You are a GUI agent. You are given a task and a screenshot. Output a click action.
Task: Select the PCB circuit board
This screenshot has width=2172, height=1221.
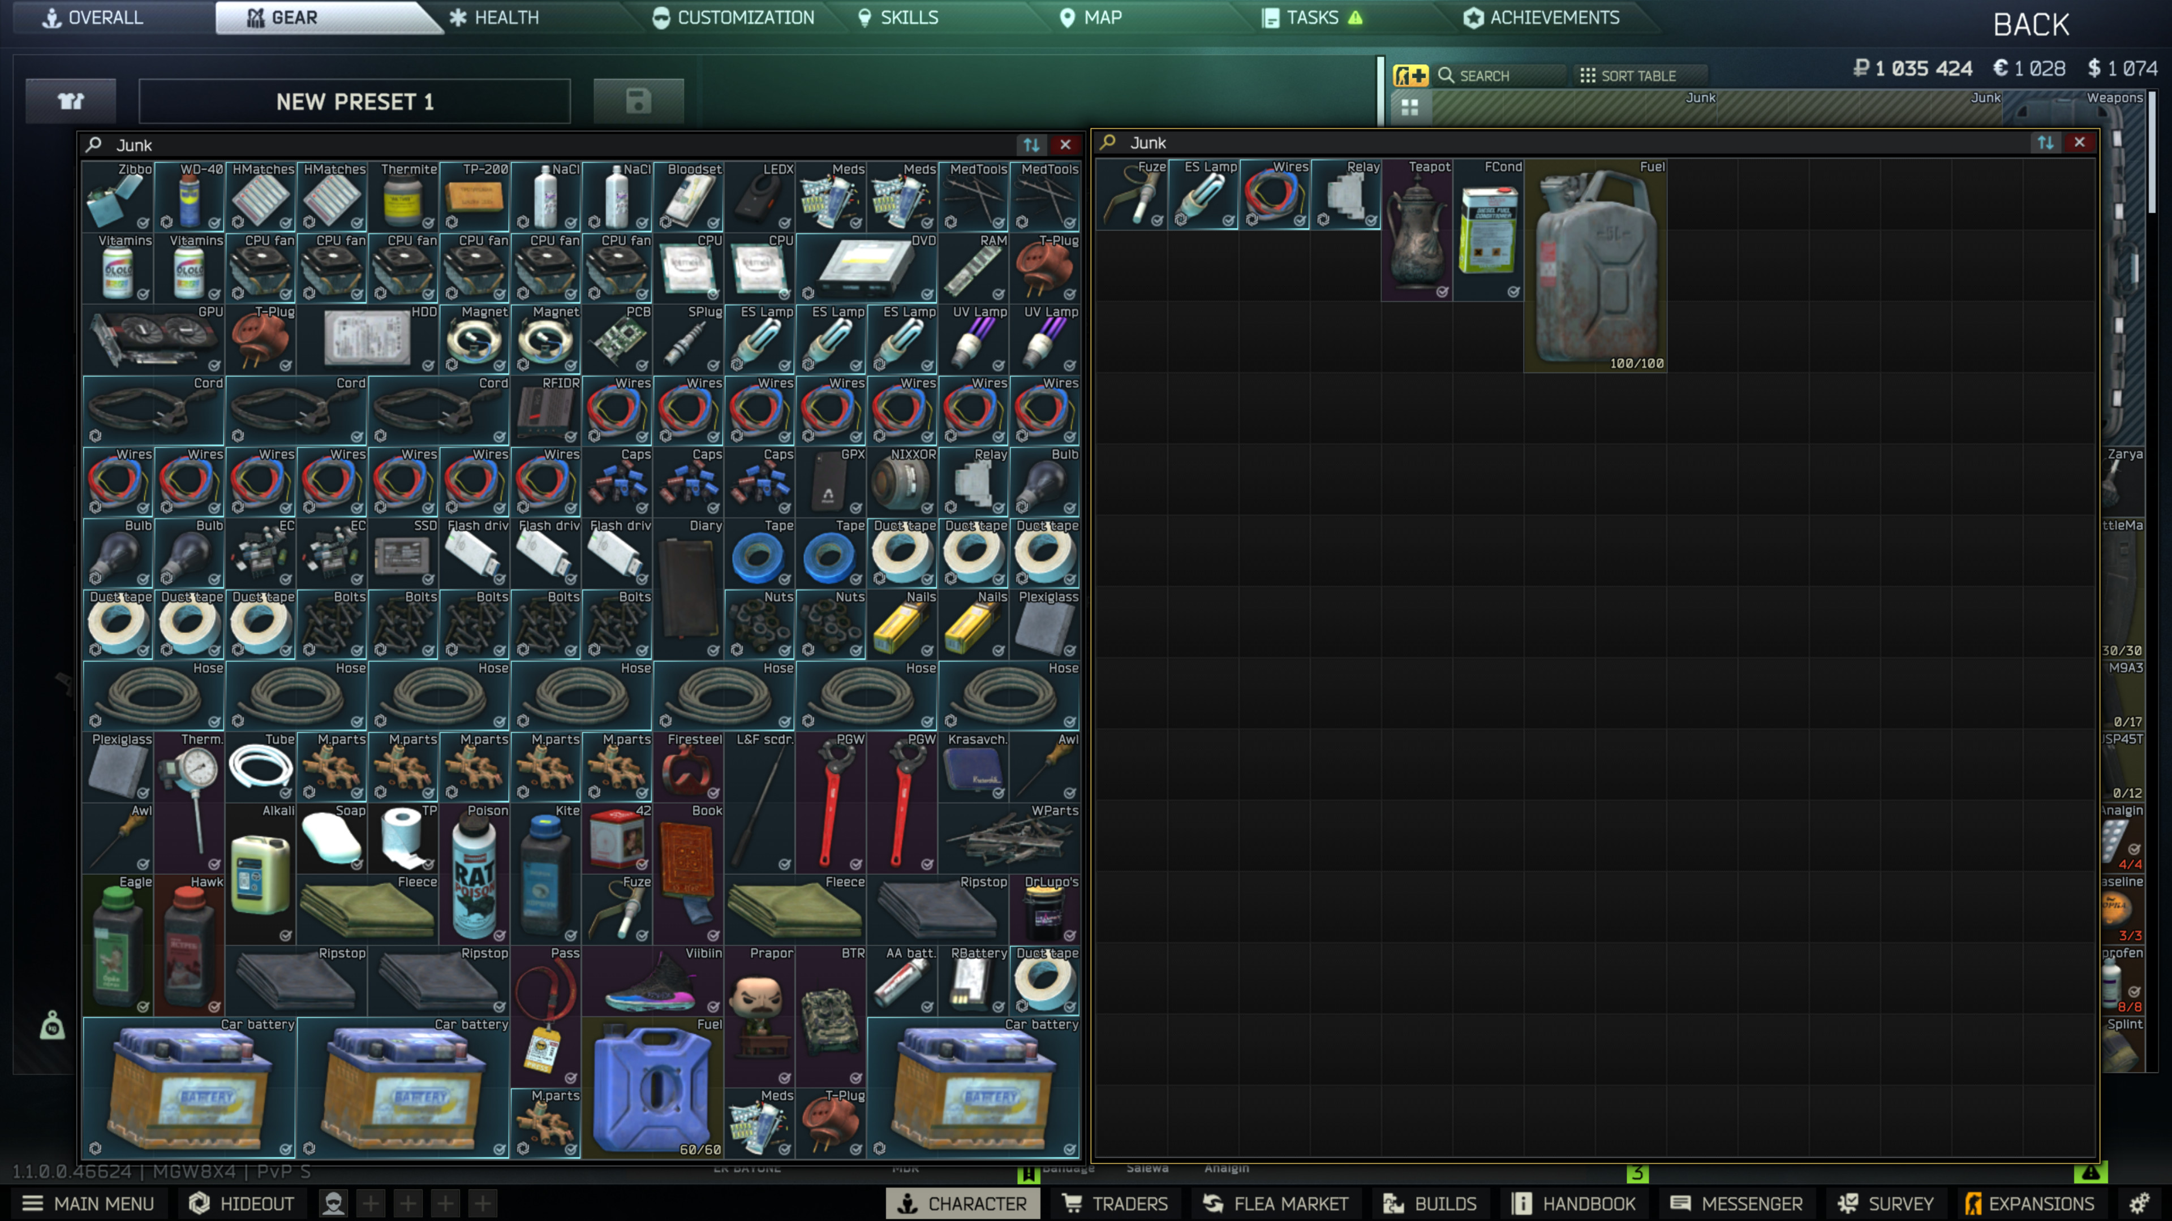(x=617, y=339)
